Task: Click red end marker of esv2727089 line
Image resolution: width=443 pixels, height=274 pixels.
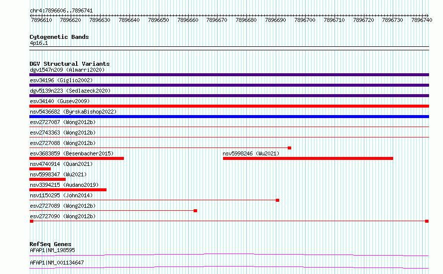Action: pyautogui.click(x=195, y=211)
